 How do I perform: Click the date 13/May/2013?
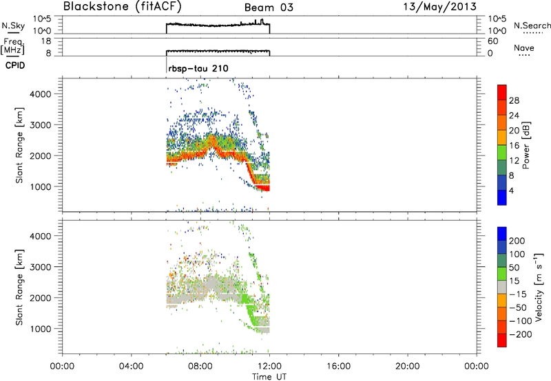pyautogui.click(x=439, y=7)
